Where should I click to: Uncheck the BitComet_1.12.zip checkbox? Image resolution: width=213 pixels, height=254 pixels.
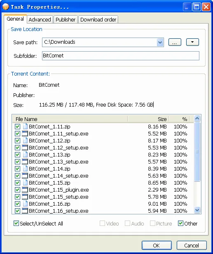17,140
